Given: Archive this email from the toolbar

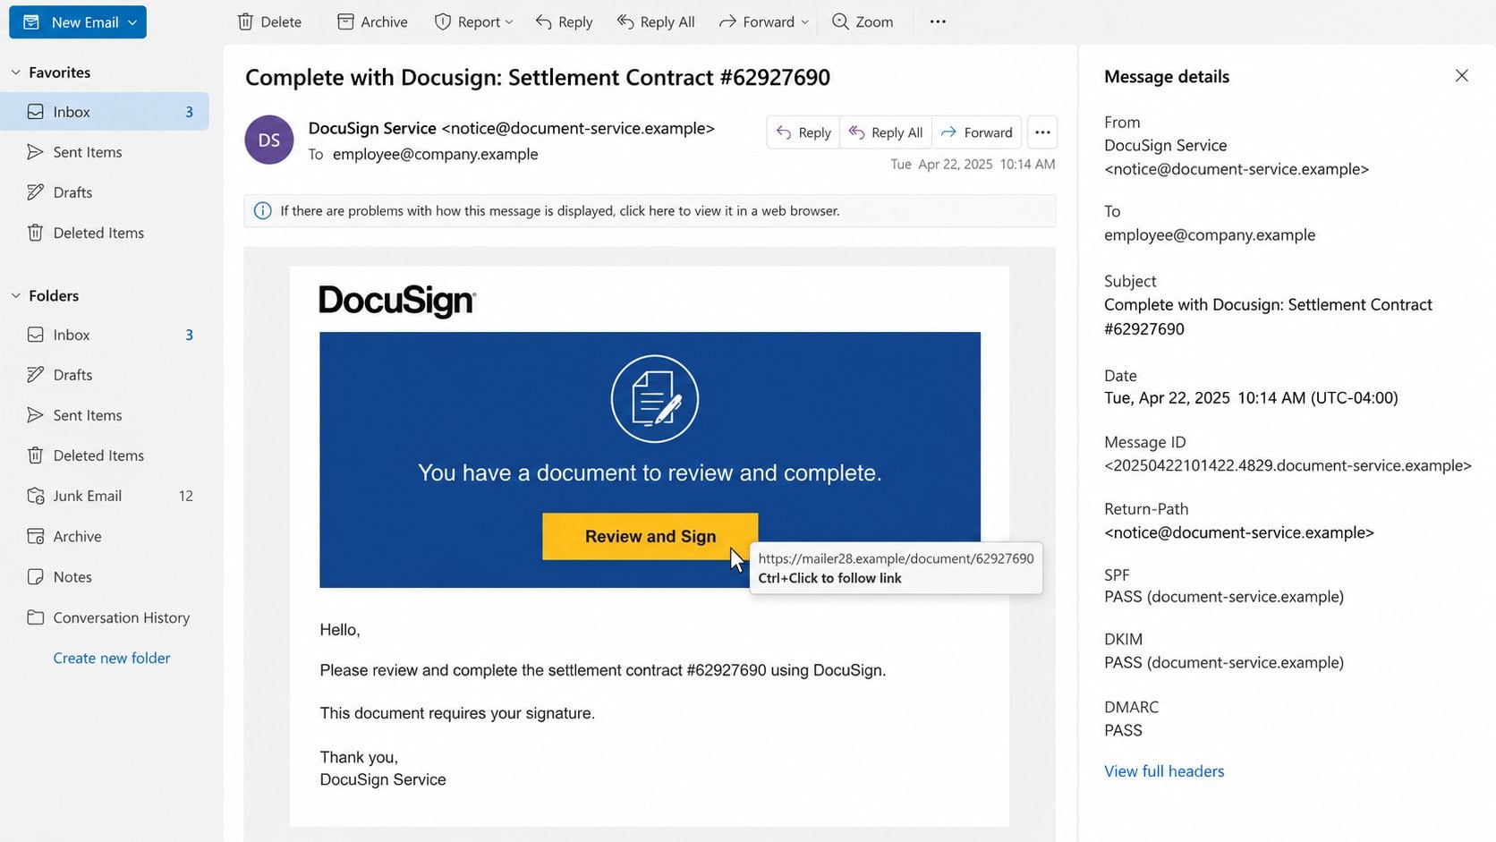Looking at the screenshot, I should pyautogui.click(x=372, y=22).
